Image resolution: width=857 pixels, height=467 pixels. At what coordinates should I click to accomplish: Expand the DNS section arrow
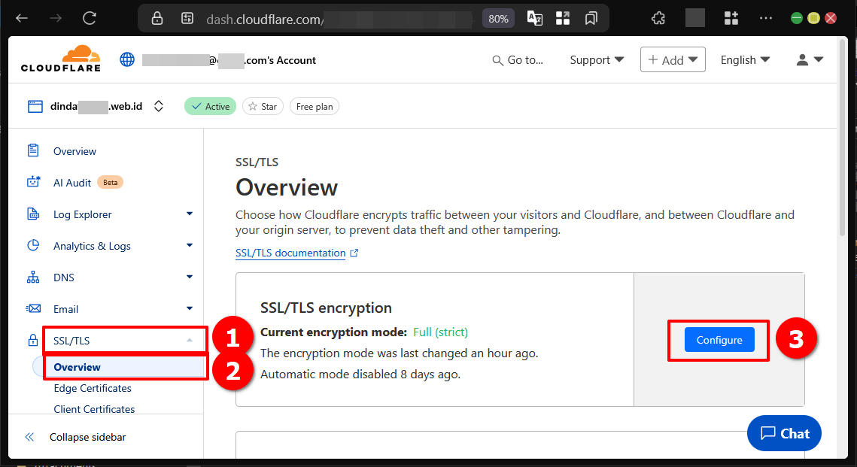click(190, 277)
